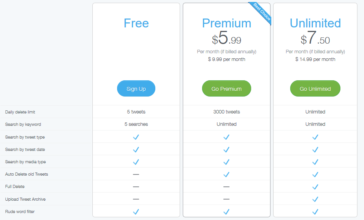
Task: Click the Daily delete limit row label
Action: (x=20, y=112)
